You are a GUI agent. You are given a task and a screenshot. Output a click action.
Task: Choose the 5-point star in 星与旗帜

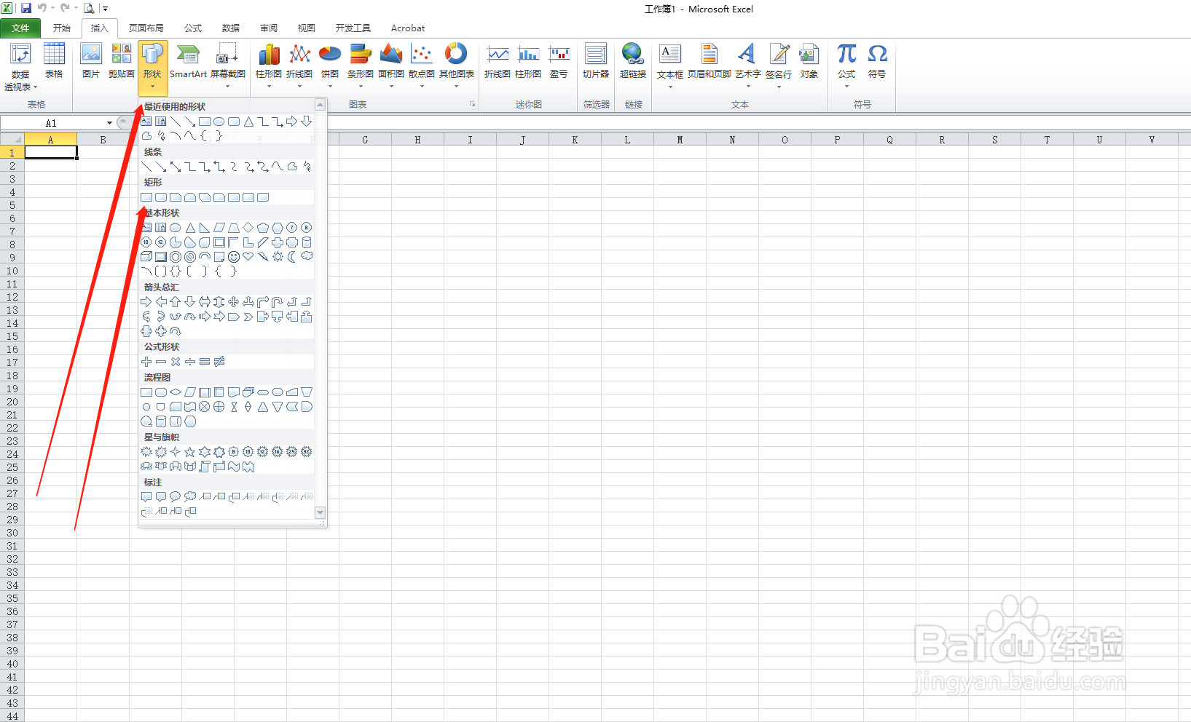190,452
